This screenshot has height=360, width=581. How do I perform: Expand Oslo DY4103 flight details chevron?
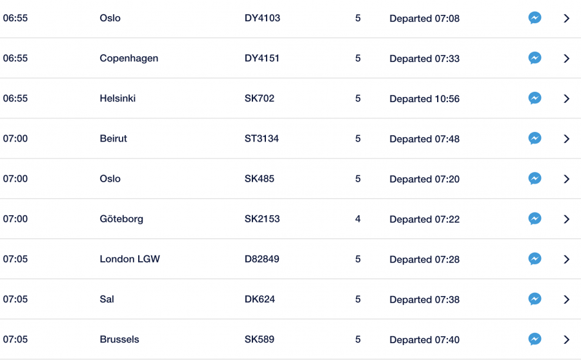pyautogui.click(x=567, y=18)
